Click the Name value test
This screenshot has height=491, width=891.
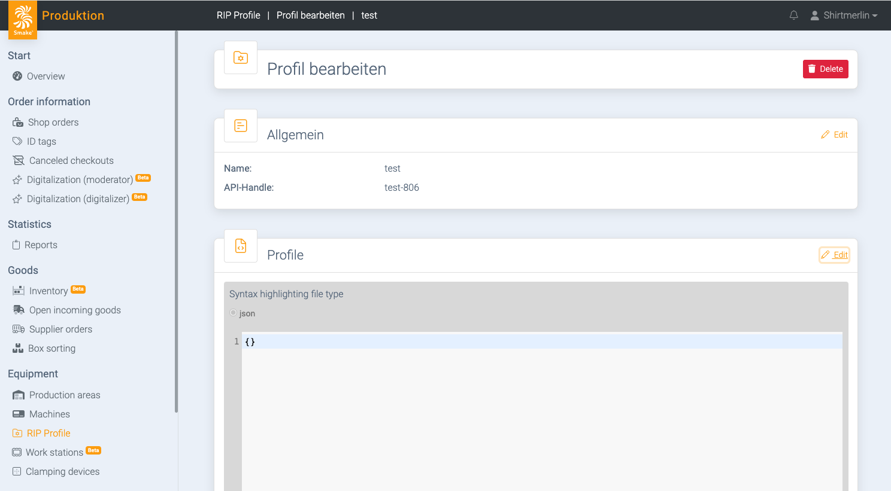[x=392, y=169]
